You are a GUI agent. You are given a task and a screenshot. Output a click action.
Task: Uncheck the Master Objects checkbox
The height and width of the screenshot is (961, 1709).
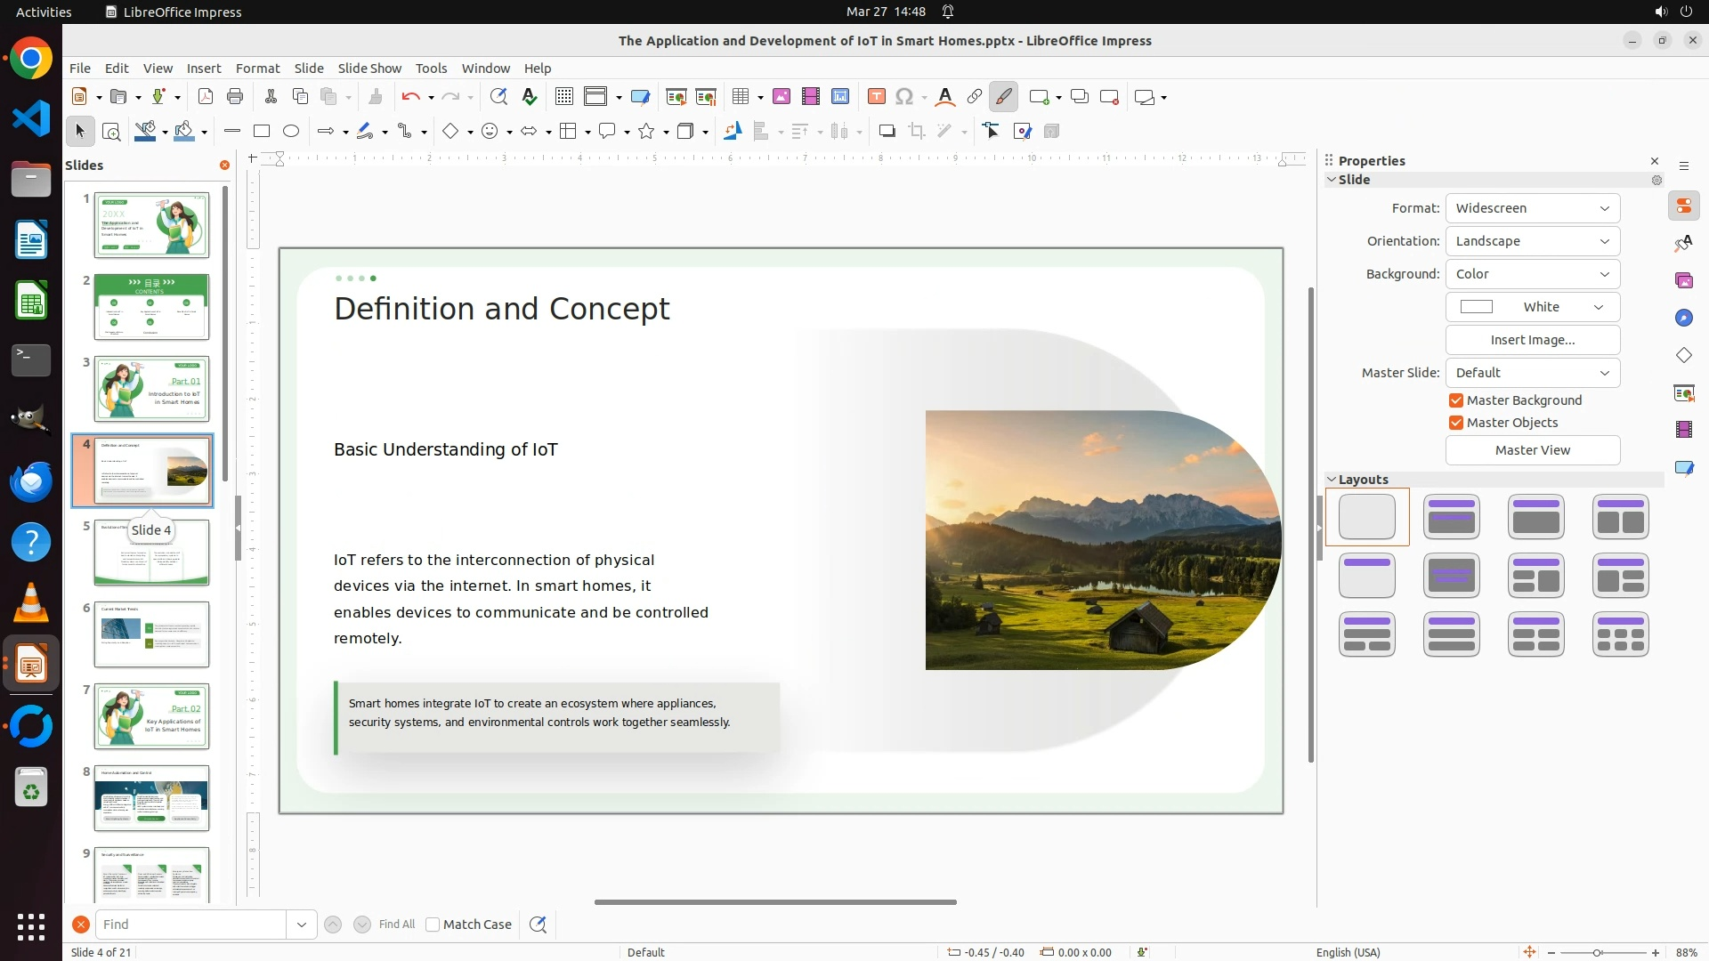point(1456,423)
